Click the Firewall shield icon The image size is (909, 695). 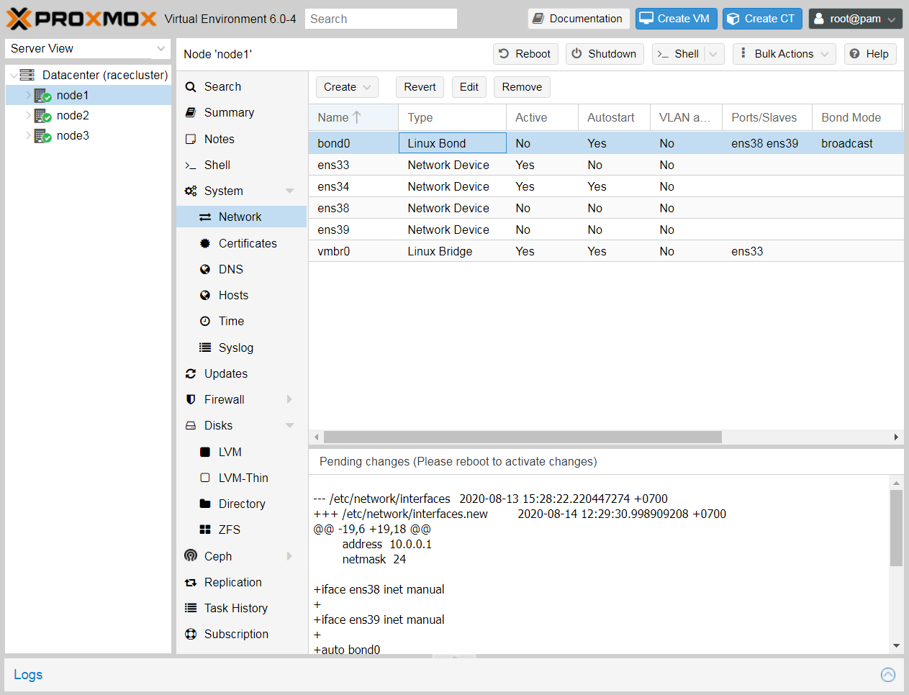pyautogui.click(x=191, y=399)
